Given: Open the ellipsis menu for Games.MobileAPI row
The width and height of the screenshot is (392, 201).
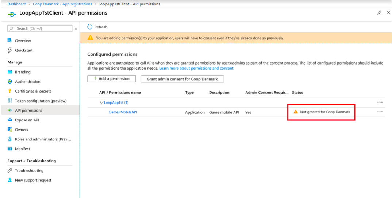Looking at the screenshot, I should pos(380,112).
